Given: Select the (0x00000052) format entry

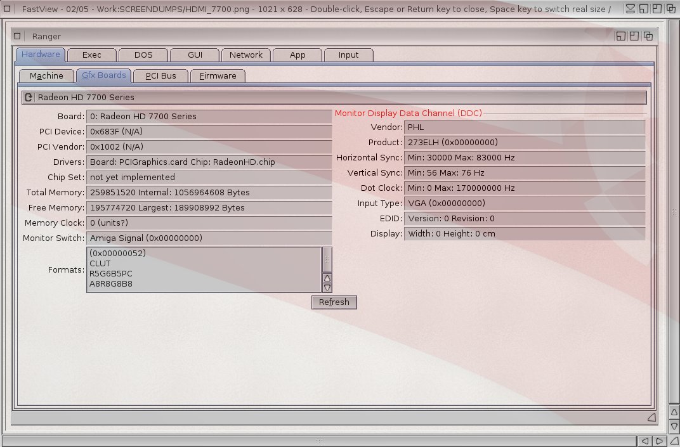Looking at the screenshot, I should (117, 253).
